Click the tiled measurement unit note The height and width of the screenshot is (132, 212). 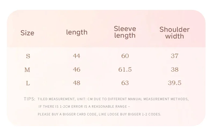113,99
